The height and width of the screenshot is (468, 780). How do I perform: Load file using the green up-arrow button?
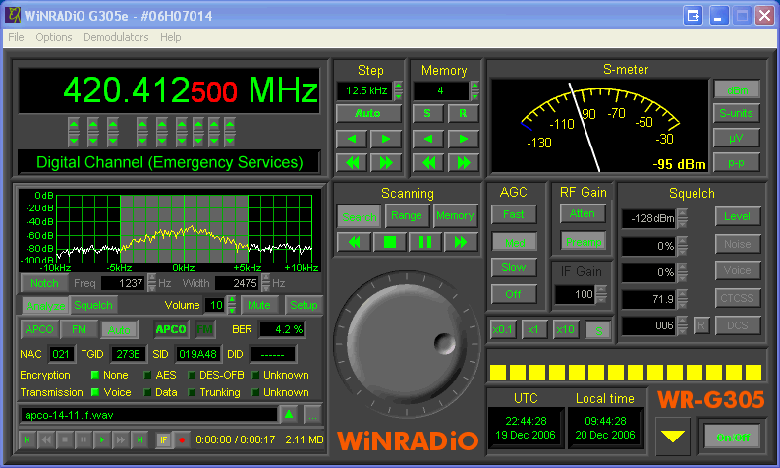[289, 414]
